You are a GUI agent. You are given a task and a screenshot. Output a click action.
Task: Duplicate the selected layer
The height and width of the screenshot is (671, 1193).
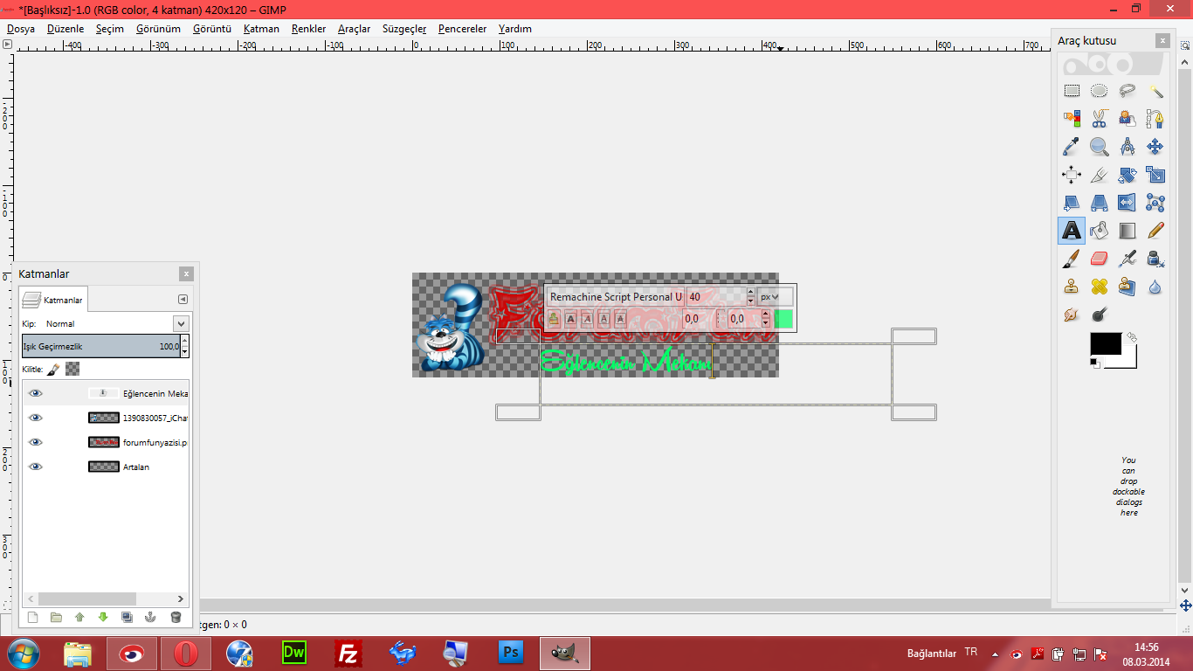coord(127,617)
